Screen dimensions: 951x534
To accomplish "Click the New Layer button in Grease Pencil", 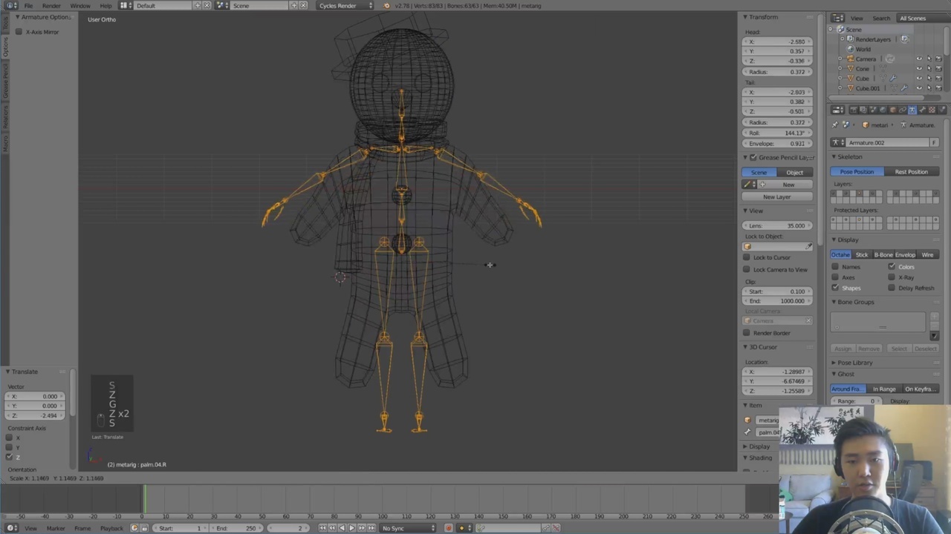I will (776, 197).
